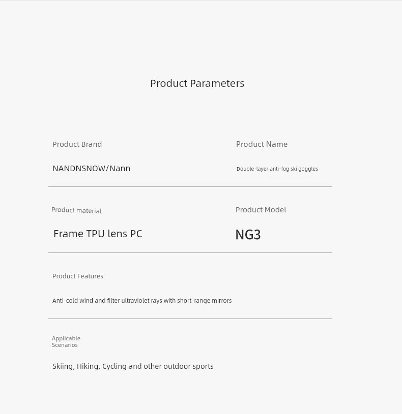
Task: Click the word Parameters in the title
Action: (x=217, y=83)
